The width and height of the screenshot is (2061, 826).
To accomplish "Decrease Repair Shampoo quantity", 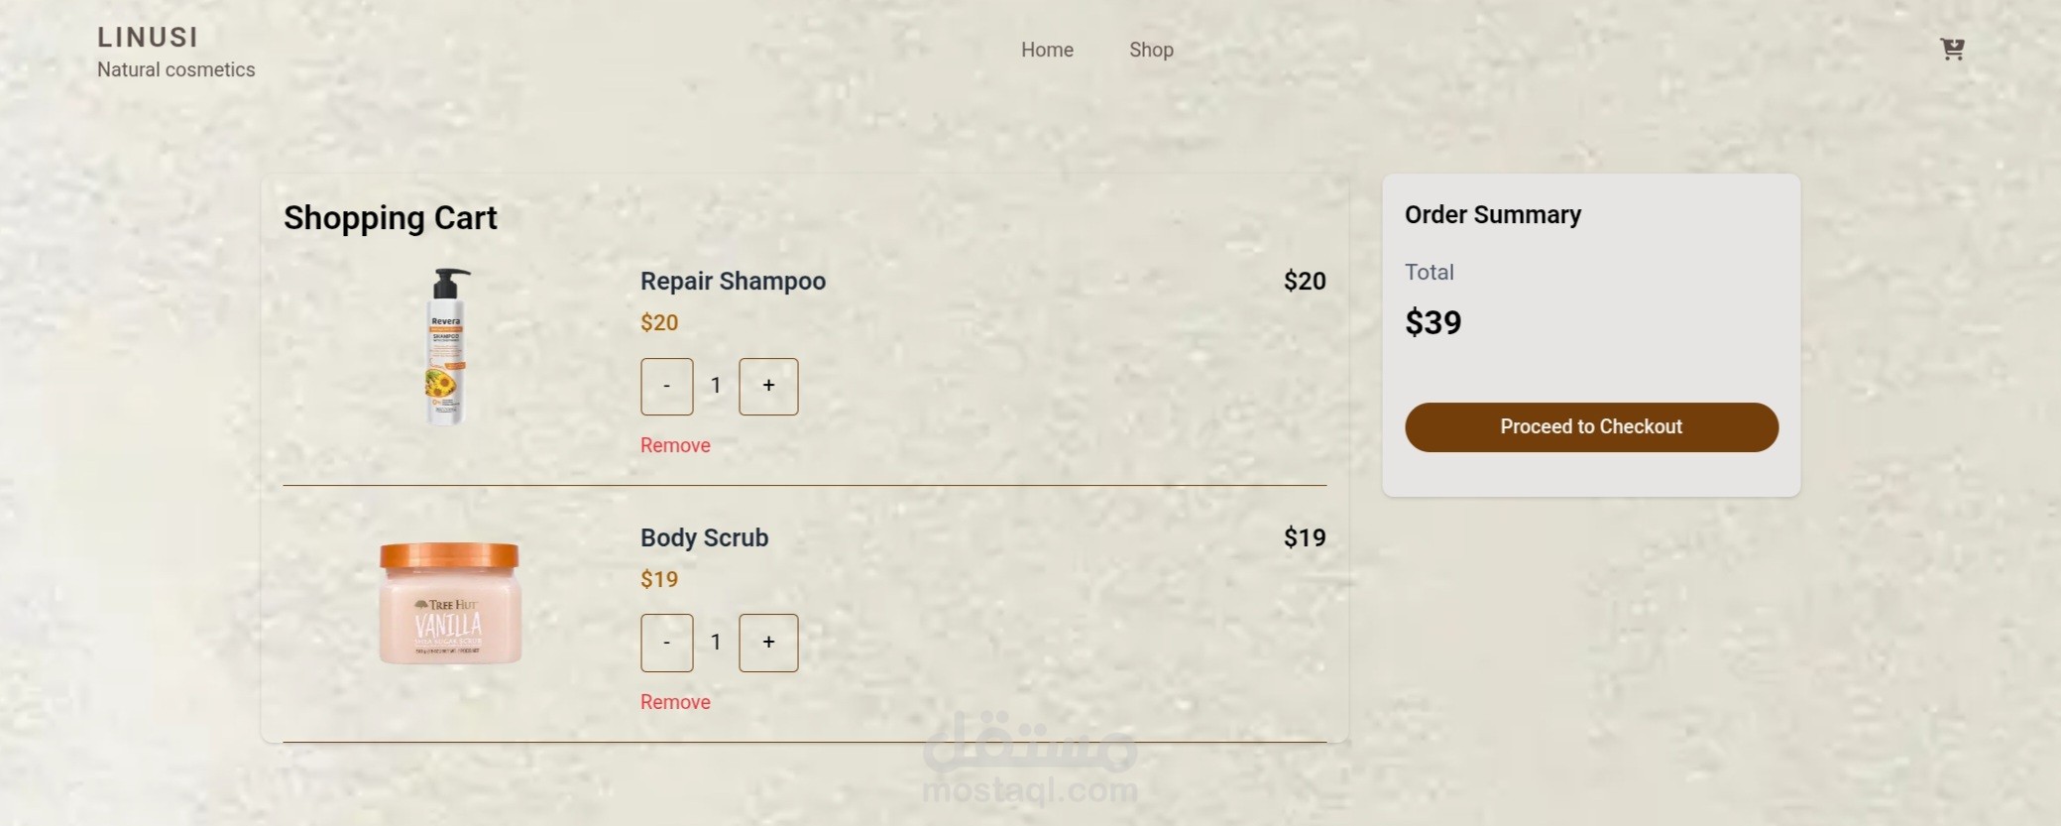I will (666, 386).
